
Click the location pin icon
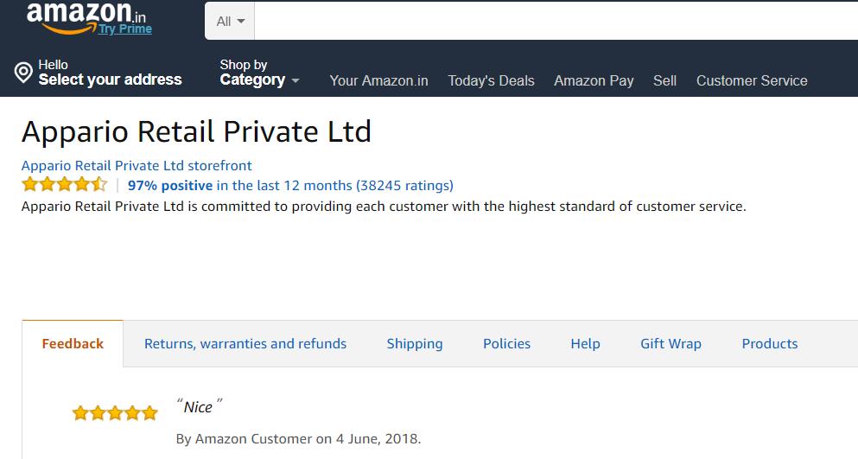tap(23, 73)
